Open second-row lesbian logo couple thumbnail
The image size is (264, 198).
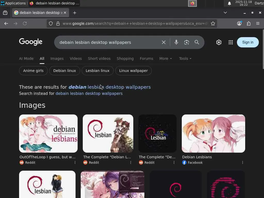[47, 184]
